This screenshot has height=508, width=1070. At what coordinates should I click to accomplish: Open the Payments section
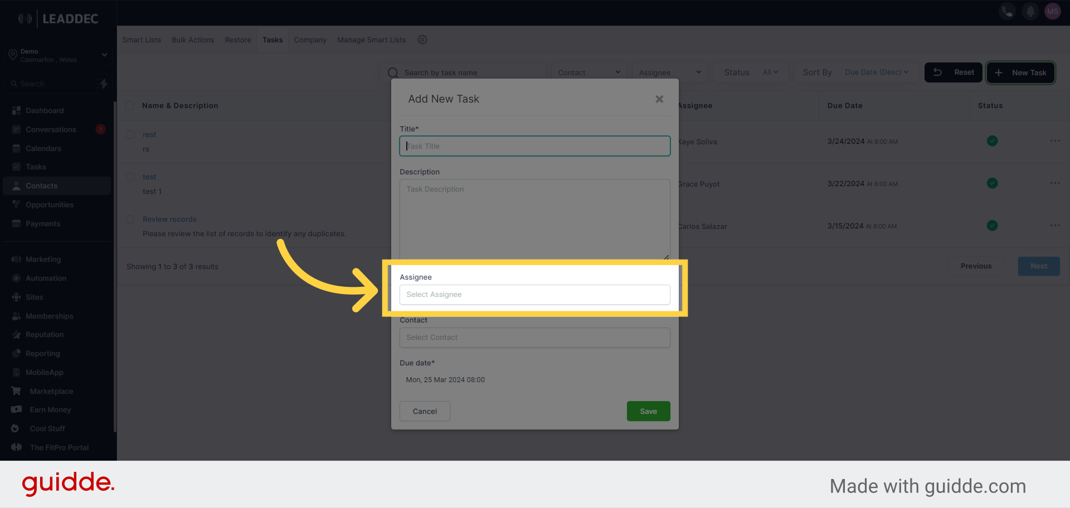click(42, 223)
